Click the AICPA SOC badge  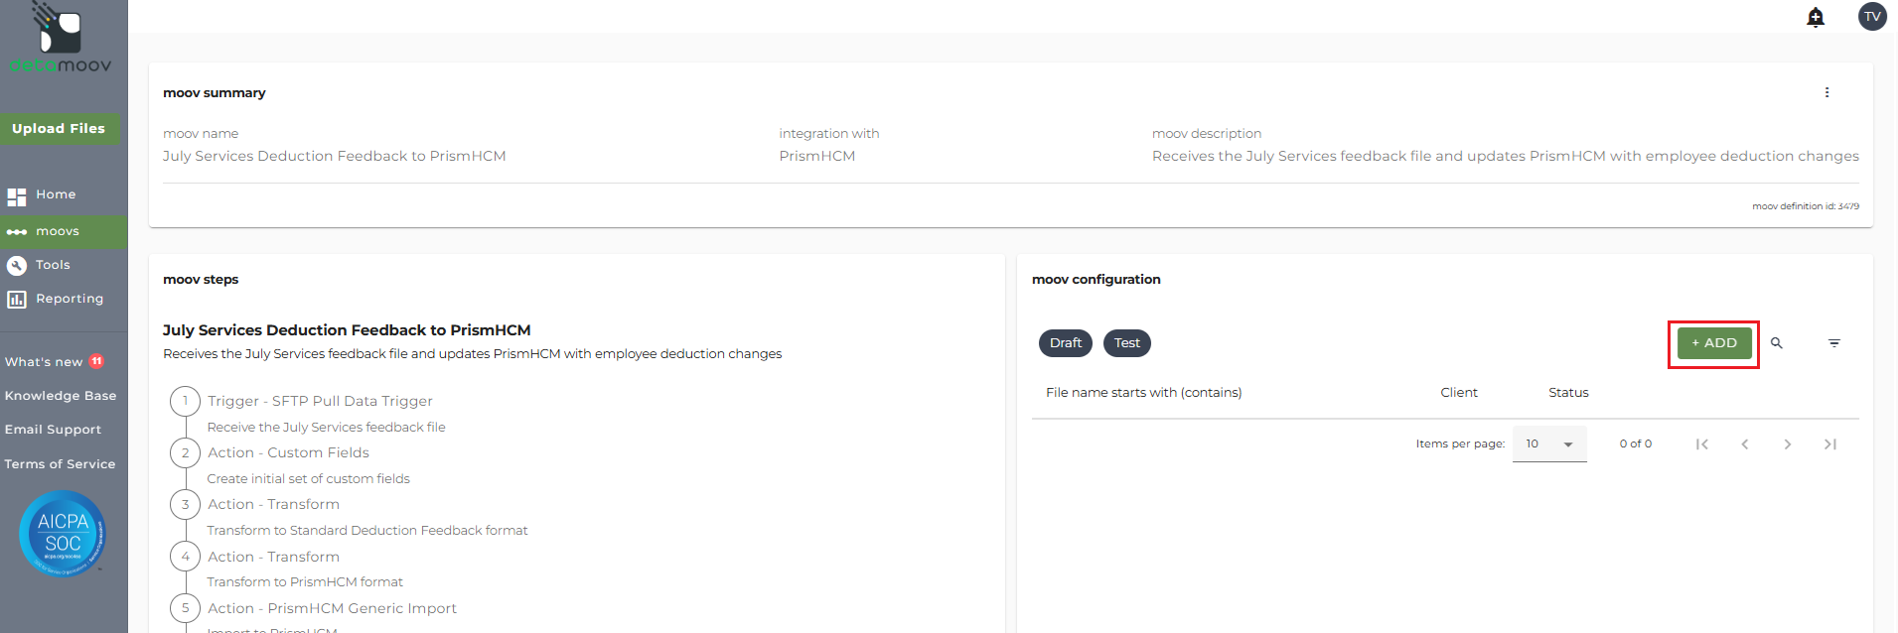(x=63, y=534)
